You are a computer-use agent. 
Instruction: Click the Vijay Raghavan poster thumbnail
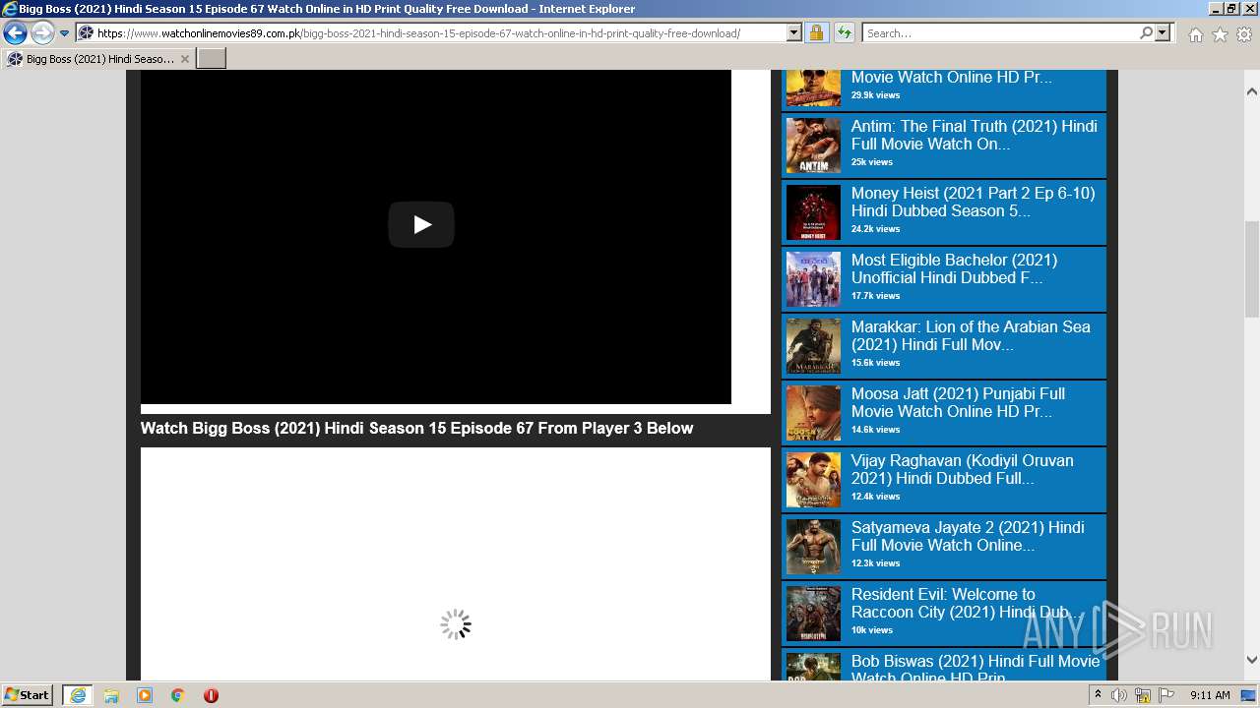tap(813, 480)
